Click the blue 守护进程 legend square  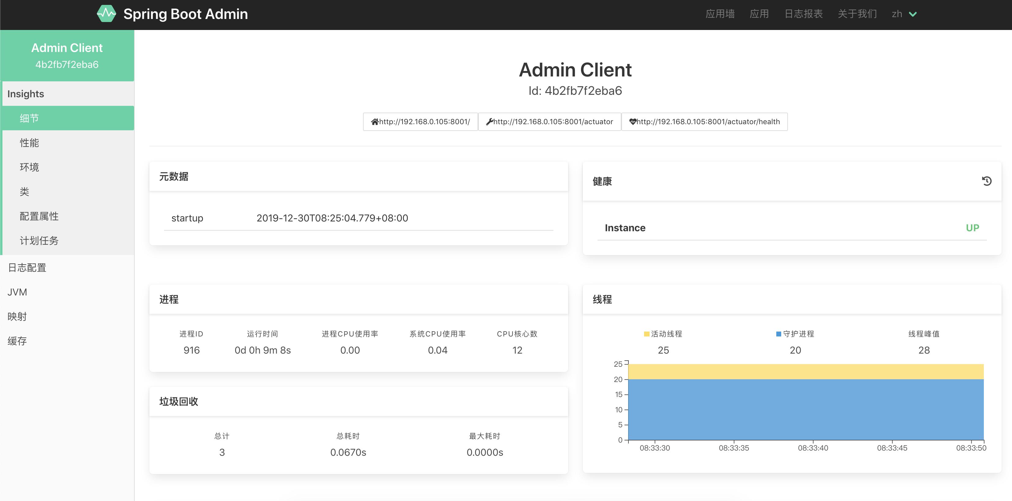778,334
